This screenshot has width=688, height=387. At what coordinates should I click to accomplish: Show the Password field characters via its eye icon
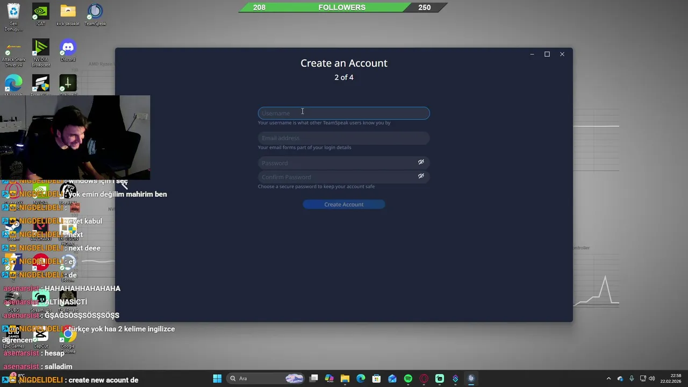421,162
